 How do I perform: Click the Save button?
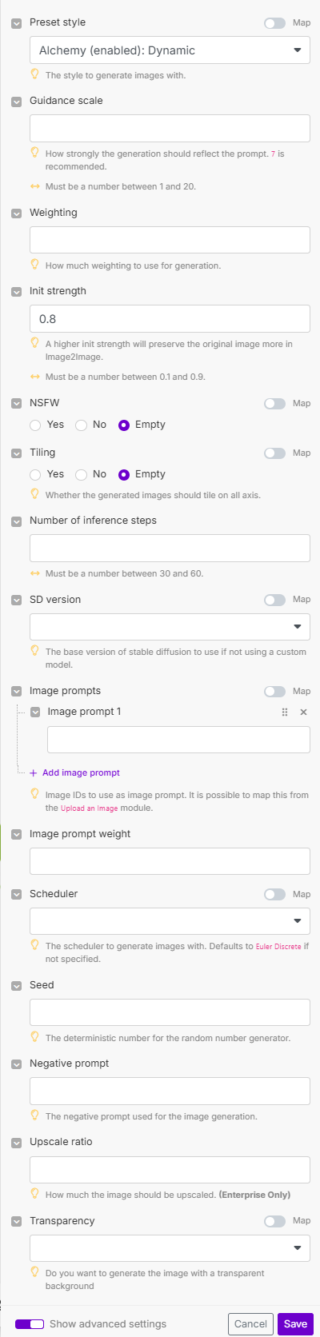click(295, 1323)
